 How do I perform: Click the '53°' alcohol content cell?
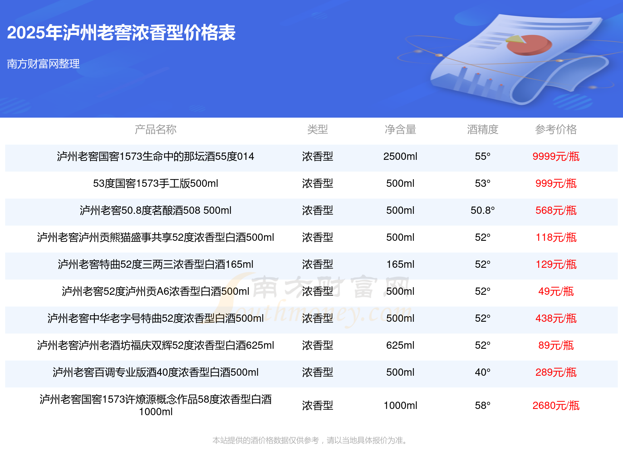pyautogui.click(x=483, y=183)
